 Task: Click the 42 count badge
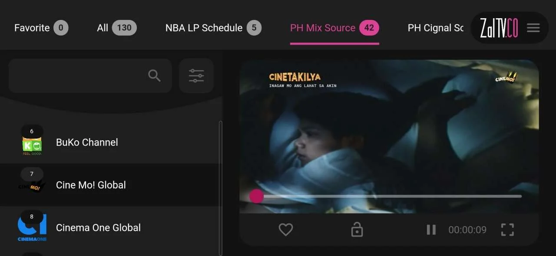(x=369, y=28)
